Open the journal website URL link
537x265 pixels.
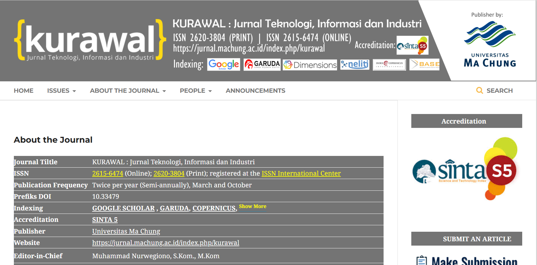tap(166, 243)
